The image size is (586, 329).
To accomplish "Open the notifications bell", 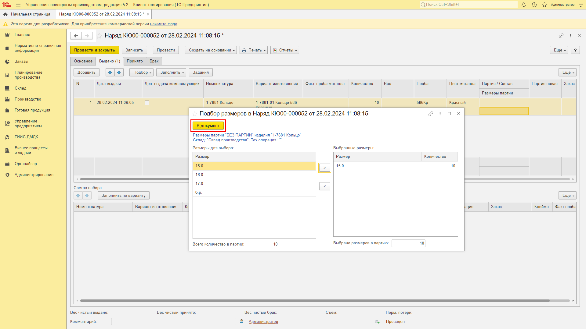I will (x=524, y=5).
